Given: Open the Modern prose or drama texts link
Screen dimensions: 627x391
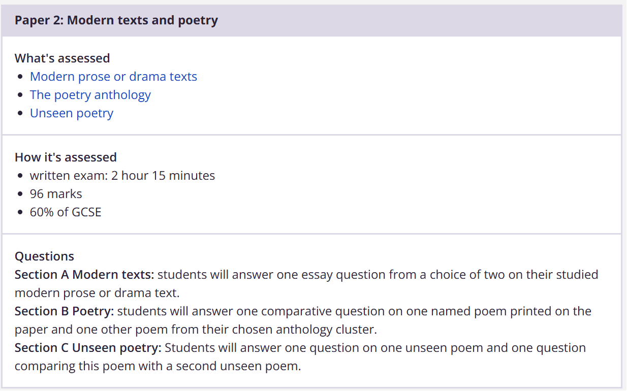Looking at the screenshot, I should pyautogui.click(x=113, y=77).
